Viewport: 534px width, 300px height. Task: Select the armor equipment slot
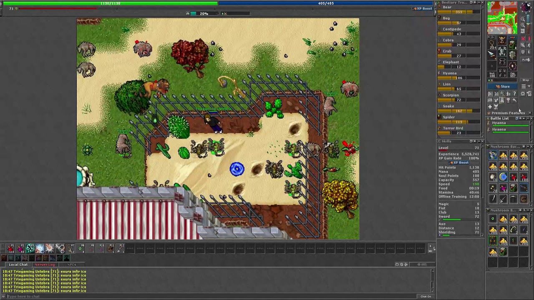pos(502,51)
